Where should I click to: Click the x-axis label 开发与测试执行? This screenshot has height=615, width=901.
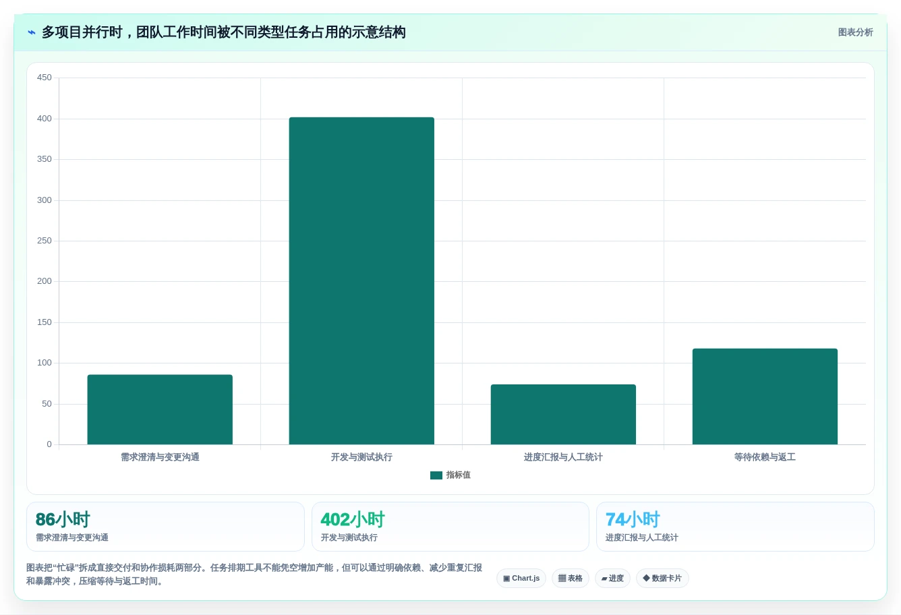[361, 457]
